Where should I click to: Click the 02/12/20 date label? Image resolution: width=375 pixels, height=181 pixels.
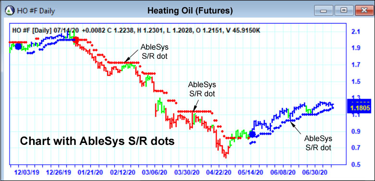pyautogui.click(x=123, y=172)
